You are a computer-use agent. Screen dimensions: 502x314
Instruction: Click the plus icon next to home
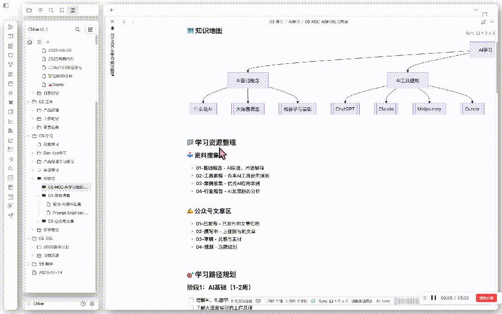tap(48, 42)
